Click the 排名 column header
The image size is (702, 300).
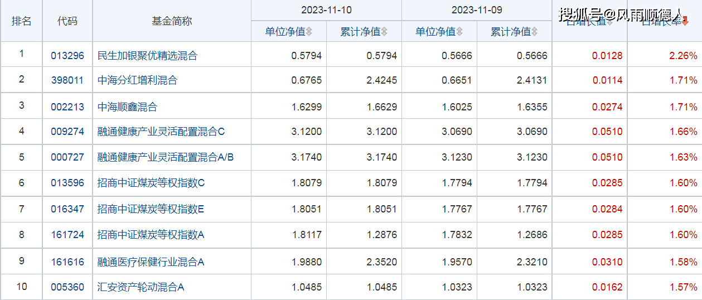pyautogui.click(x=21, y=21)
